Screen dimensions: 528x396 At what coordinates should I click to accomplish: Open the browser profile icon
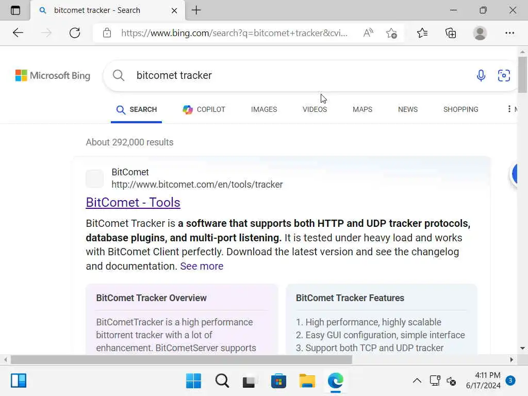point(480,33)
